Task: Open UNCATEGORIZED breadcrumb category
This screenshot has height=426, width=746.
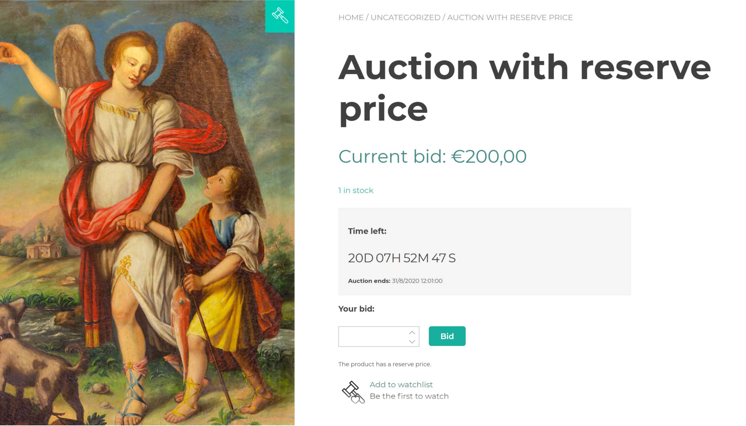Action: 405,17
